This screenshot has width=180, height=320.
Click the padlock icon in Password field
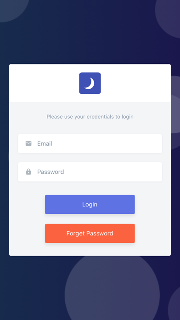[x=28, y=171]
